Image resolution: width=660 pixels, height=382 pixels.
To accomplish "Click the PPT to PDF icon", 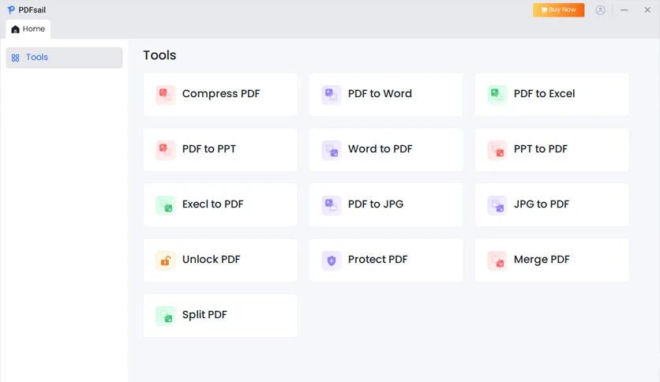I will 497,150.
